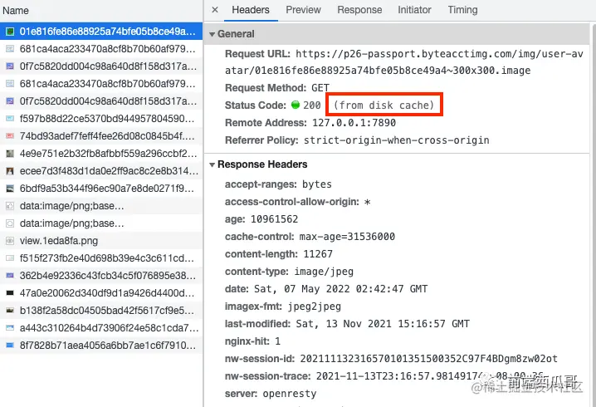Click the last-modified header value
Image resolution: width=596 pixels, height=407 pixels.
[x=383, y=324]
